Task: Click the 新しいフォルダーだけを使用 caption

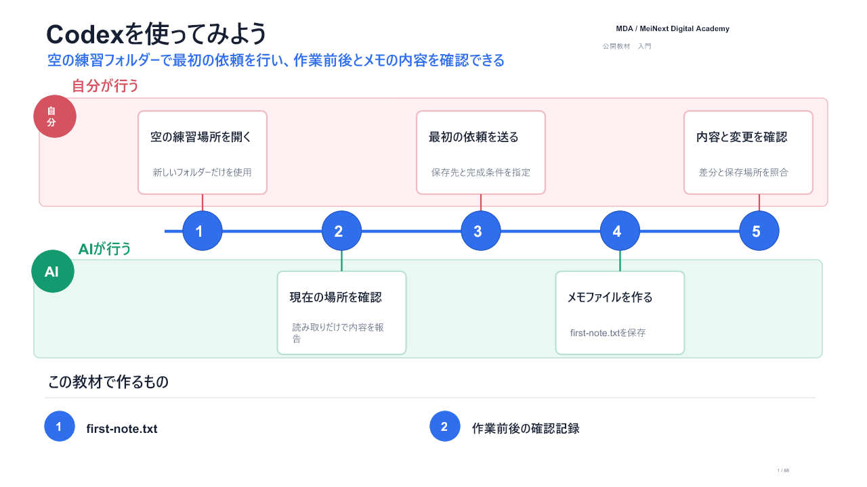Action: [202, 172]
